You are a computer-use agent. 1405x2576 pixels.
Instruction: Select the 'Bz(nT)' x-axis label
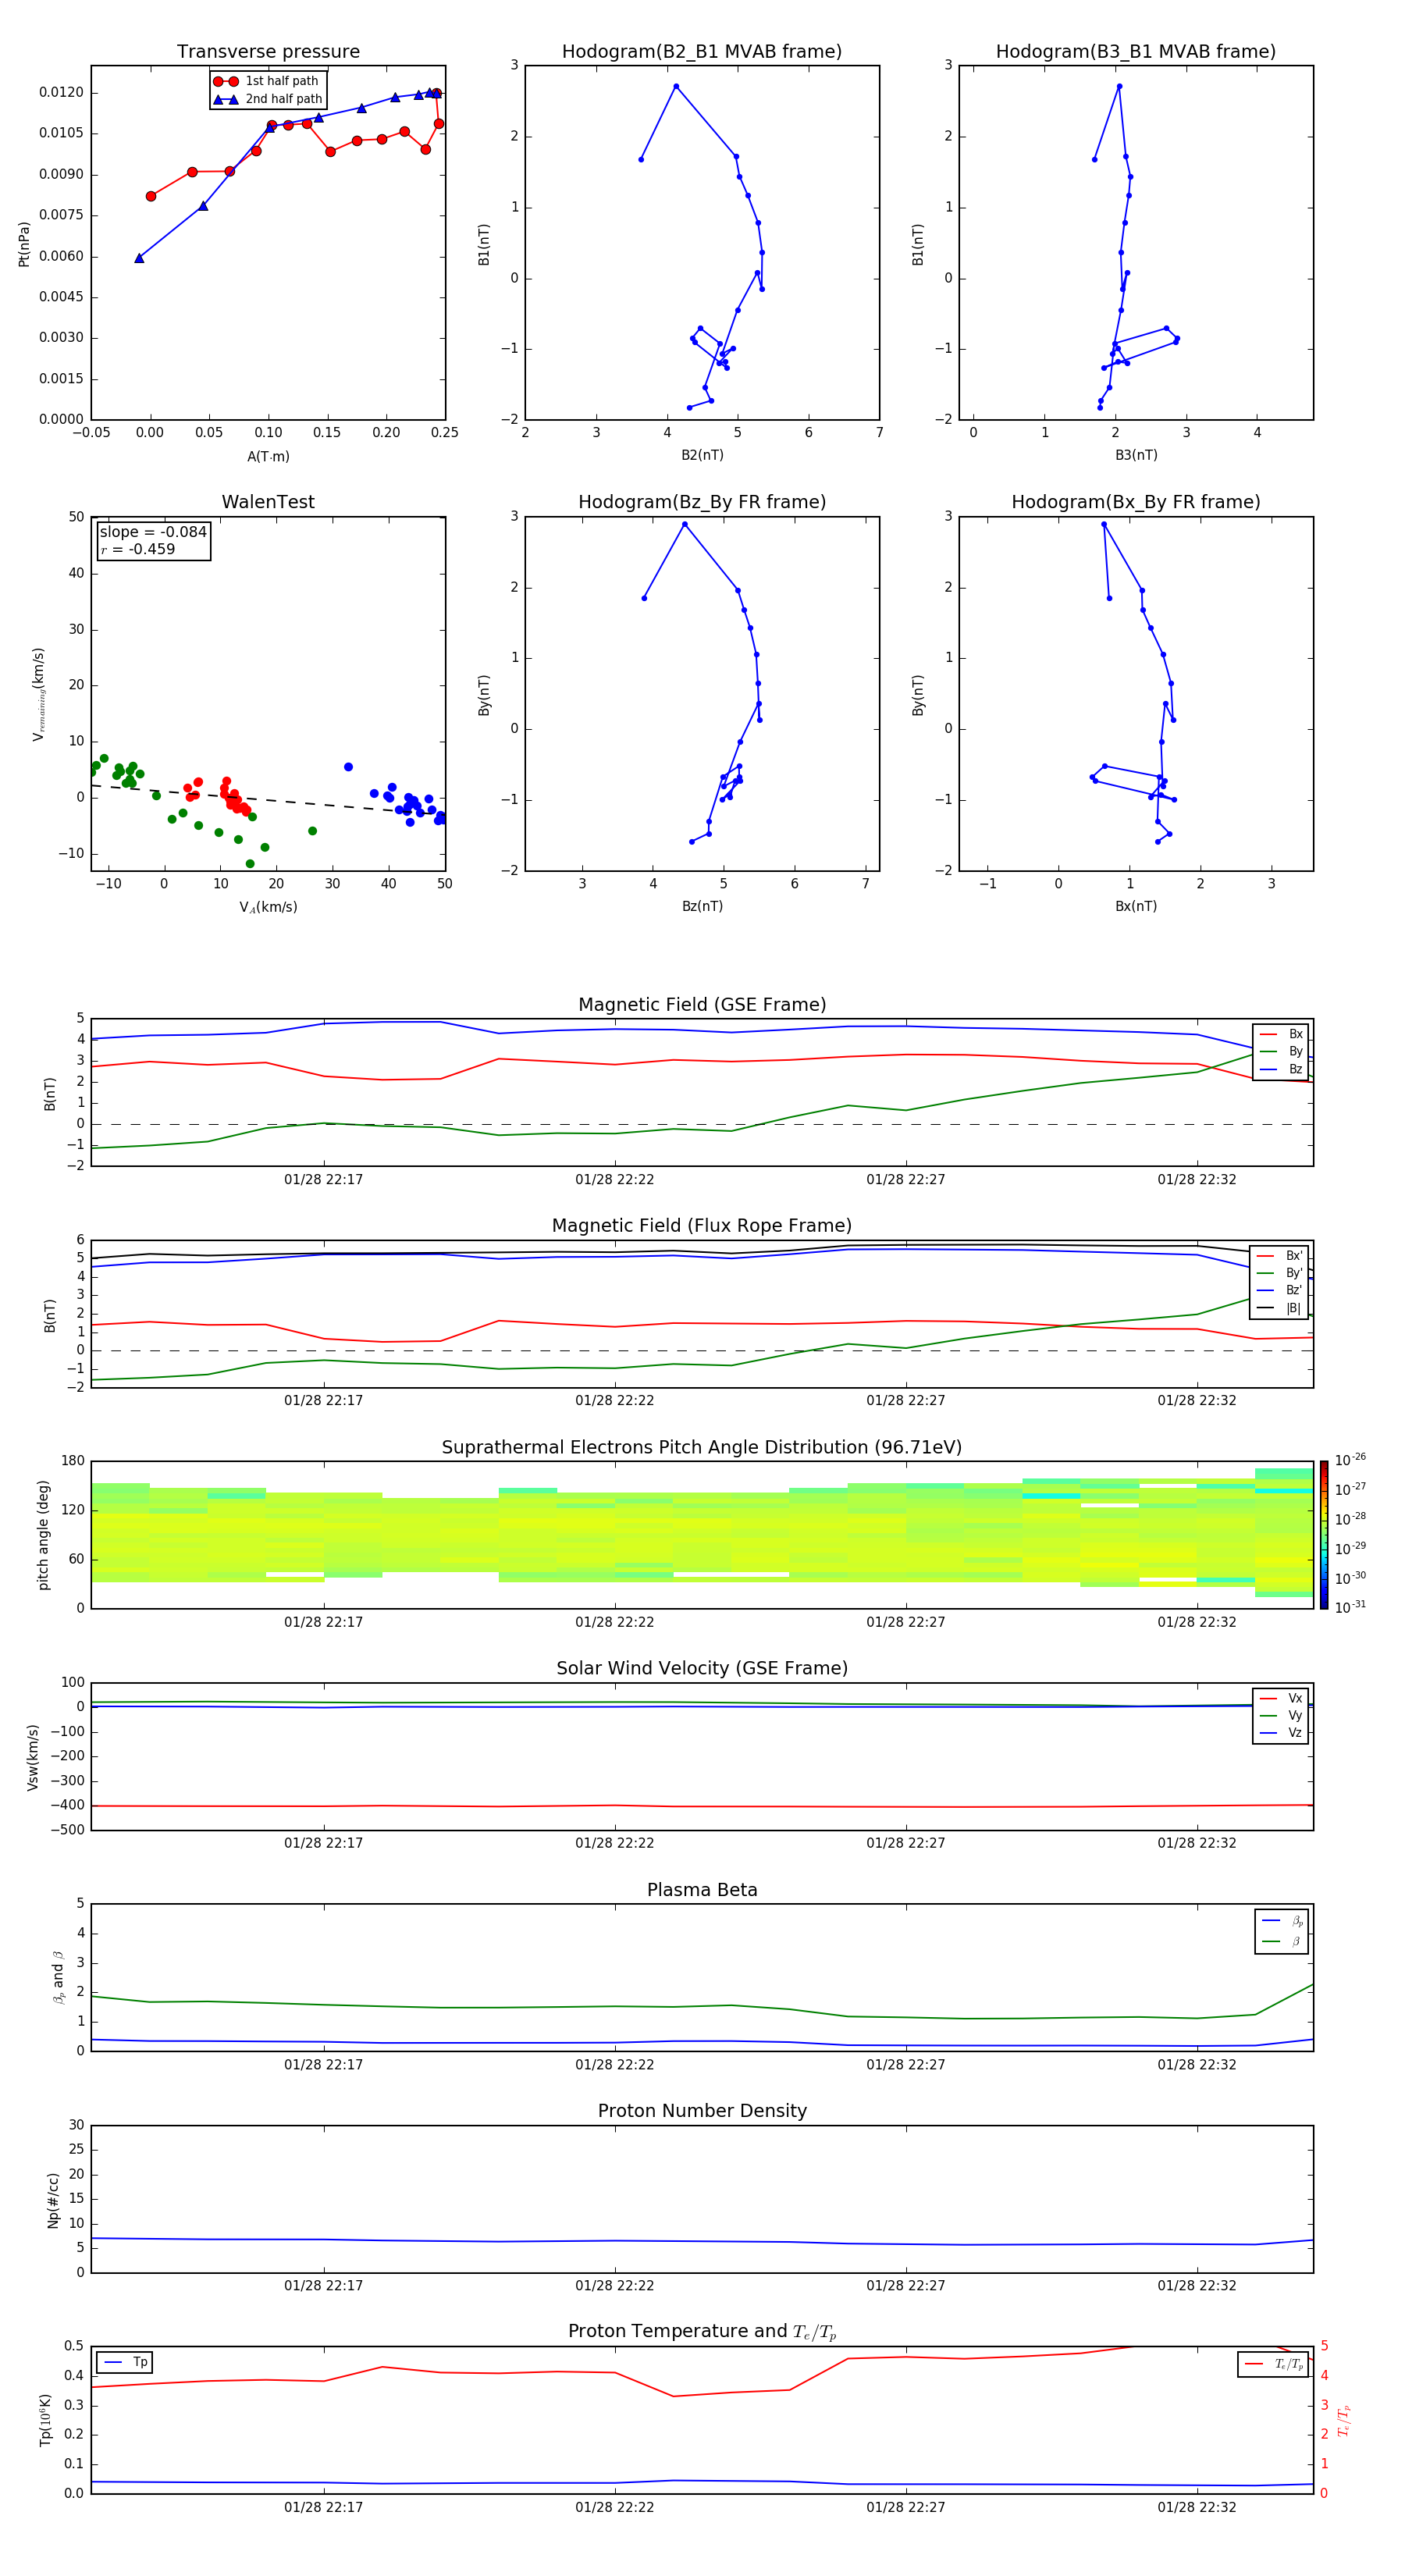(702, 906)
